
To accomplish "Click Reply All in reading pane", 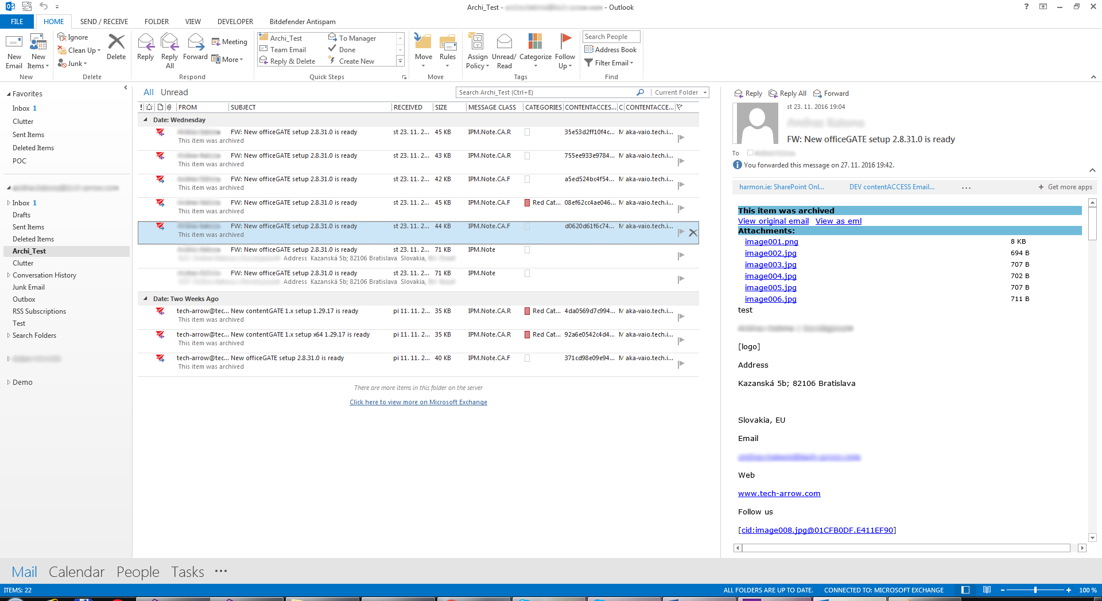I will [787, 93].
